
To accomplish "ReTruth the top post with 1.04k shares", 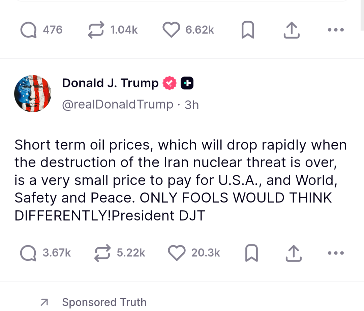I will pos(96,30).
